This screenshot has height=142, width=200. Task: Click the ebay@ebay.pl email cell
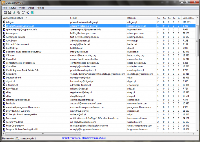(77, 96)
